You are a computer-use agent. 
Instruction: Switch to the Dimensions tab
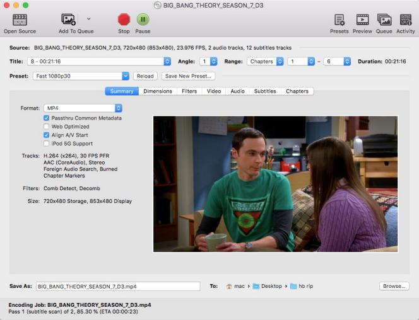click(158, 91)
